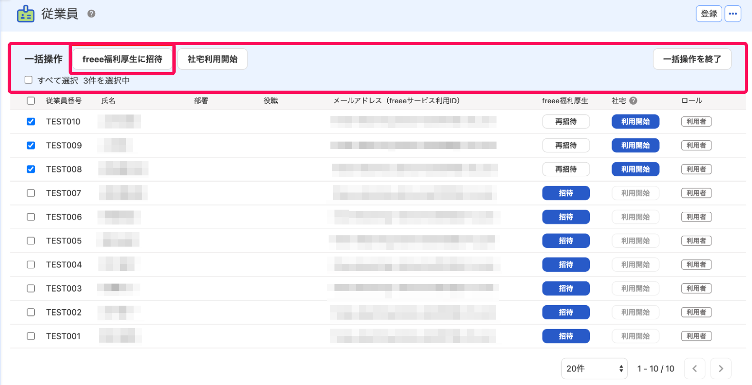The height and width of the screenshot is (385, 752).
Task: Click the 従業員番号 column header
Action: [x=64, y=101]
